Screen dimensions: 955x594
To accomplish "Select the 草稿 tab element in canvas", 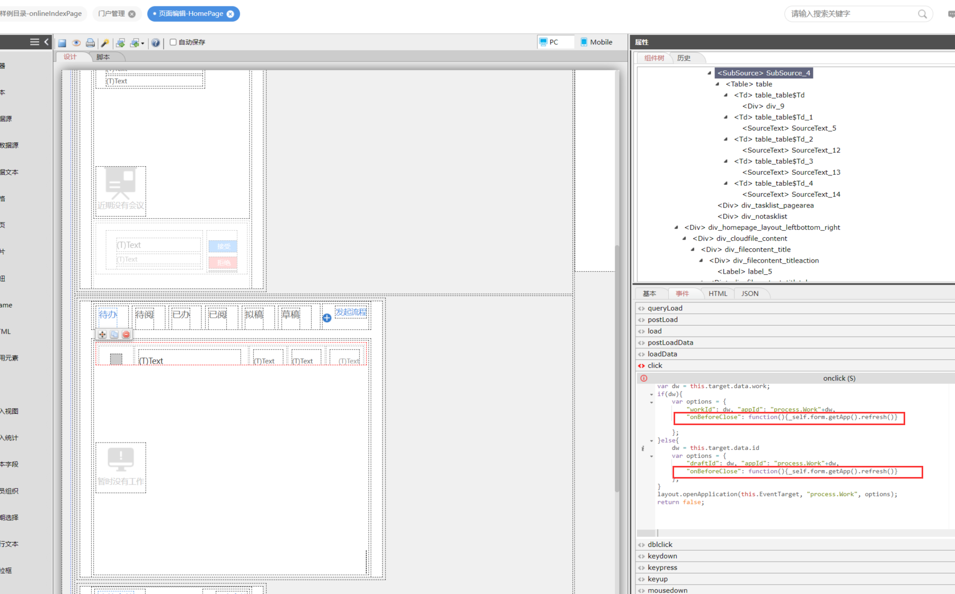I will tap(290, 314).
